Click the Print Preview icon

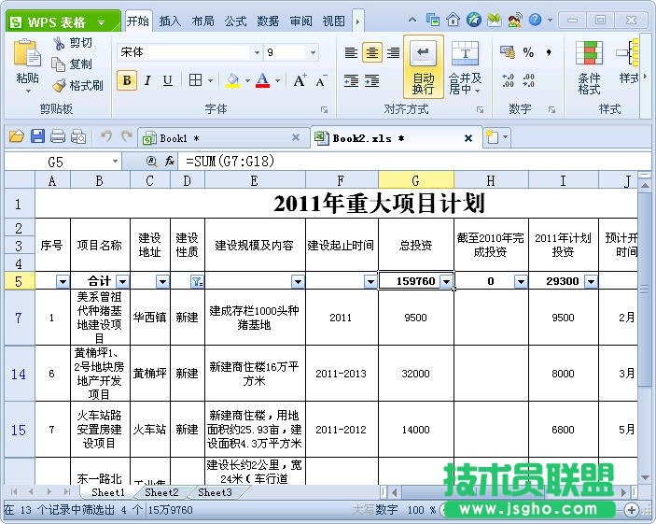[78, 137]
